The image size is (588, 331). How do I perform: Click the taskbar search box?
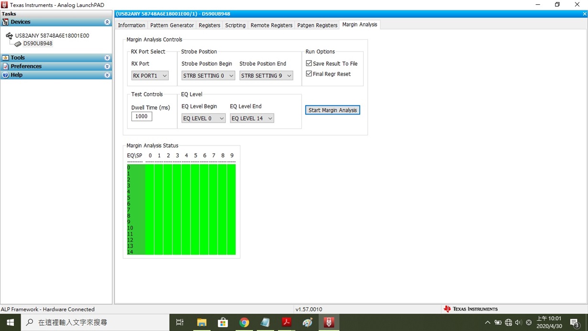click(94, 322)
